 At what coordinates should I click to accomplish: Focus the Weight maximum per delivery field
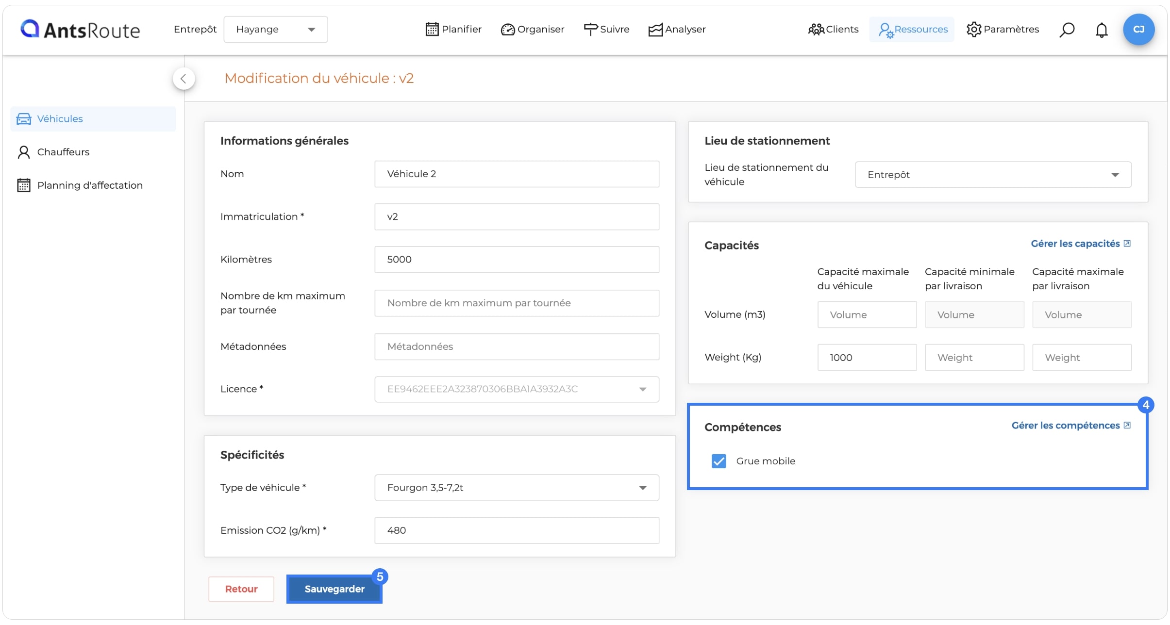coord(1082,358)
